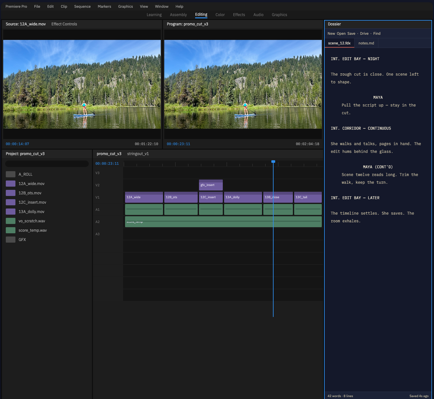Viewport: 434px width, 399px height.
Task: Click the timeline playhead handle
Action: point(273,162)
